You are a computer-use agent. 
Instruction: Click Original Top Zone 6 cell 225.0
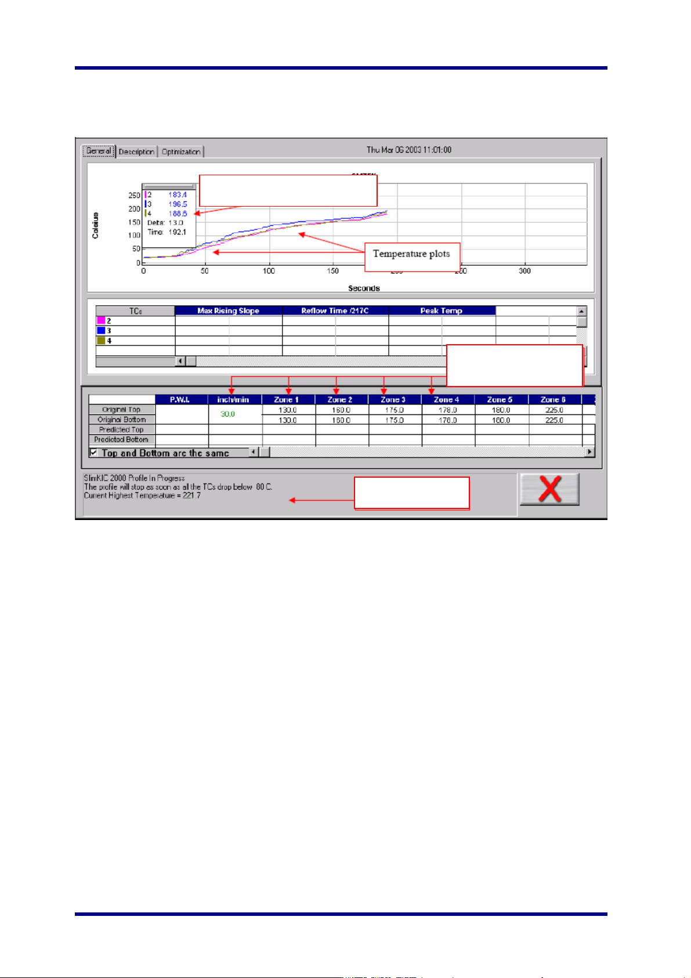tap(555, 410)
